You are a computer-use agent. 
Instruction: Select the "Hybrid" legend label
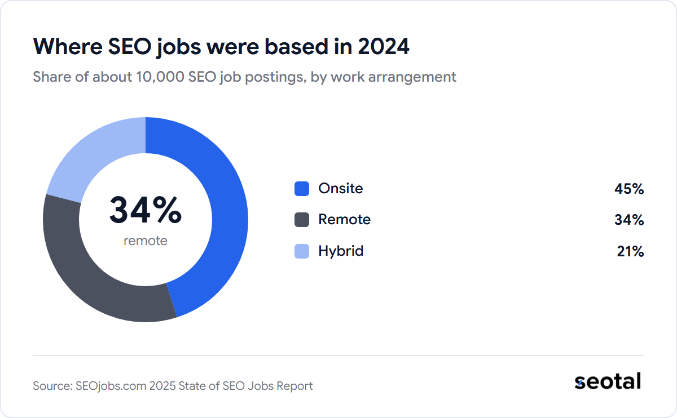[x=341, y=251]
